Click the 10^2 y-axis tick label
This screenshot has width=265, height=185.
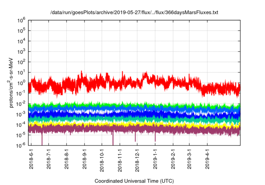coord(21,62)
